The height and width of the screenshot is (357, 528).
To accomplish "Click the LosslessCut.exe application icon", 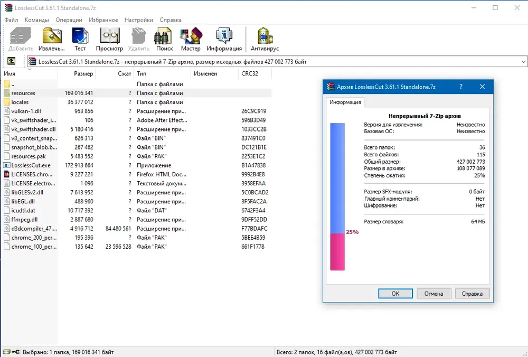I will tap(6, 165).
